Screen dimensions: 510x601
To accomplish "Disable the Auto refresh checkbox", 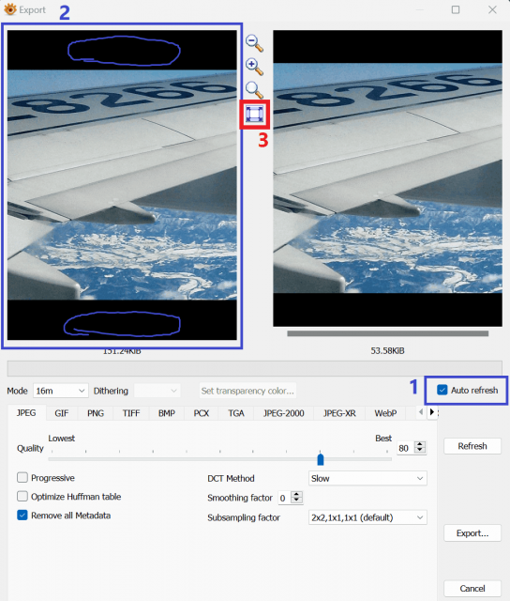I will 442,391.
